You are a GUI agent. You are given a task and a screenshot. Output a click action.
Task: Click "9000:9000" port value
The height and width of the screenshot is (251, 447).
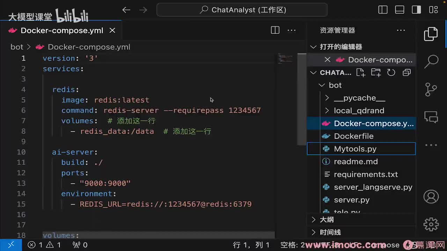[x=105, y=183]
